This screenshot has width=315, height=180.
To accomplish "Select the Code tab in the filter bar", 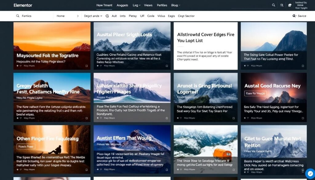I will pos(151,16).
